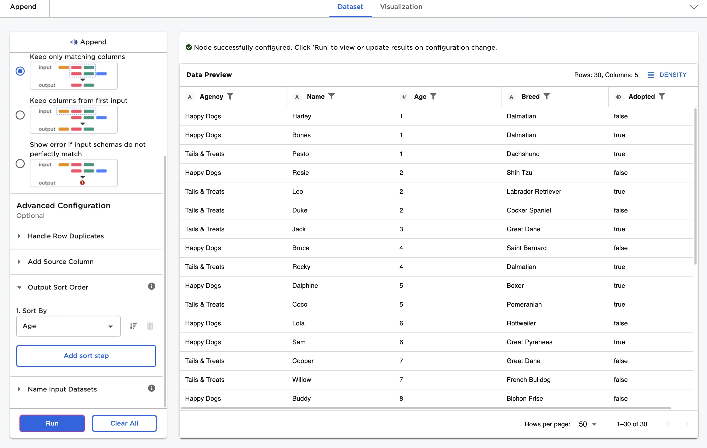Open the Breed column filter
The image size is (707, 448).
pos(546,97)
